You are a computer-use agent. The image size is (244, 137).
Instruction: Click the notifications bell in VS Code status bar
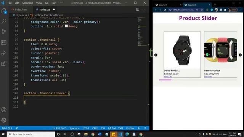tap(145, 128)
